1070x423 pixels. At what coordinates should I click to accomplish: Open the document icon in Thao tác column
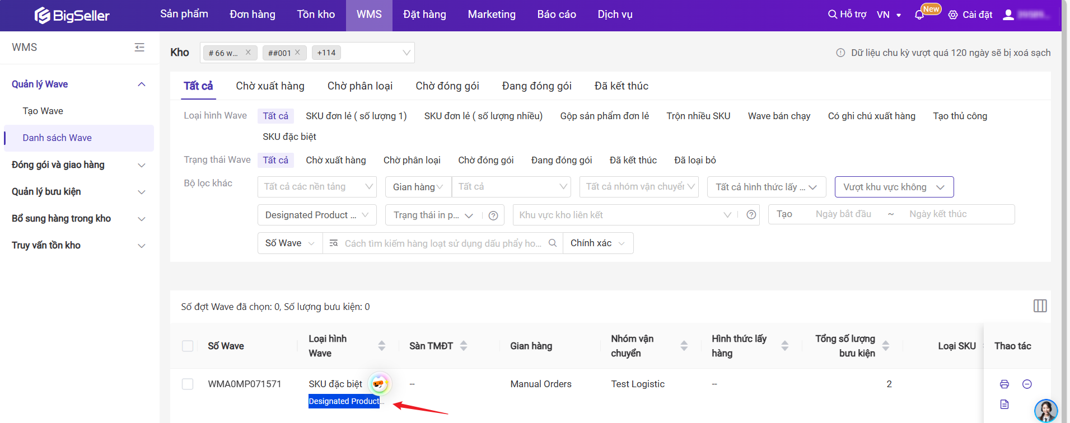tap(1004, 404)
